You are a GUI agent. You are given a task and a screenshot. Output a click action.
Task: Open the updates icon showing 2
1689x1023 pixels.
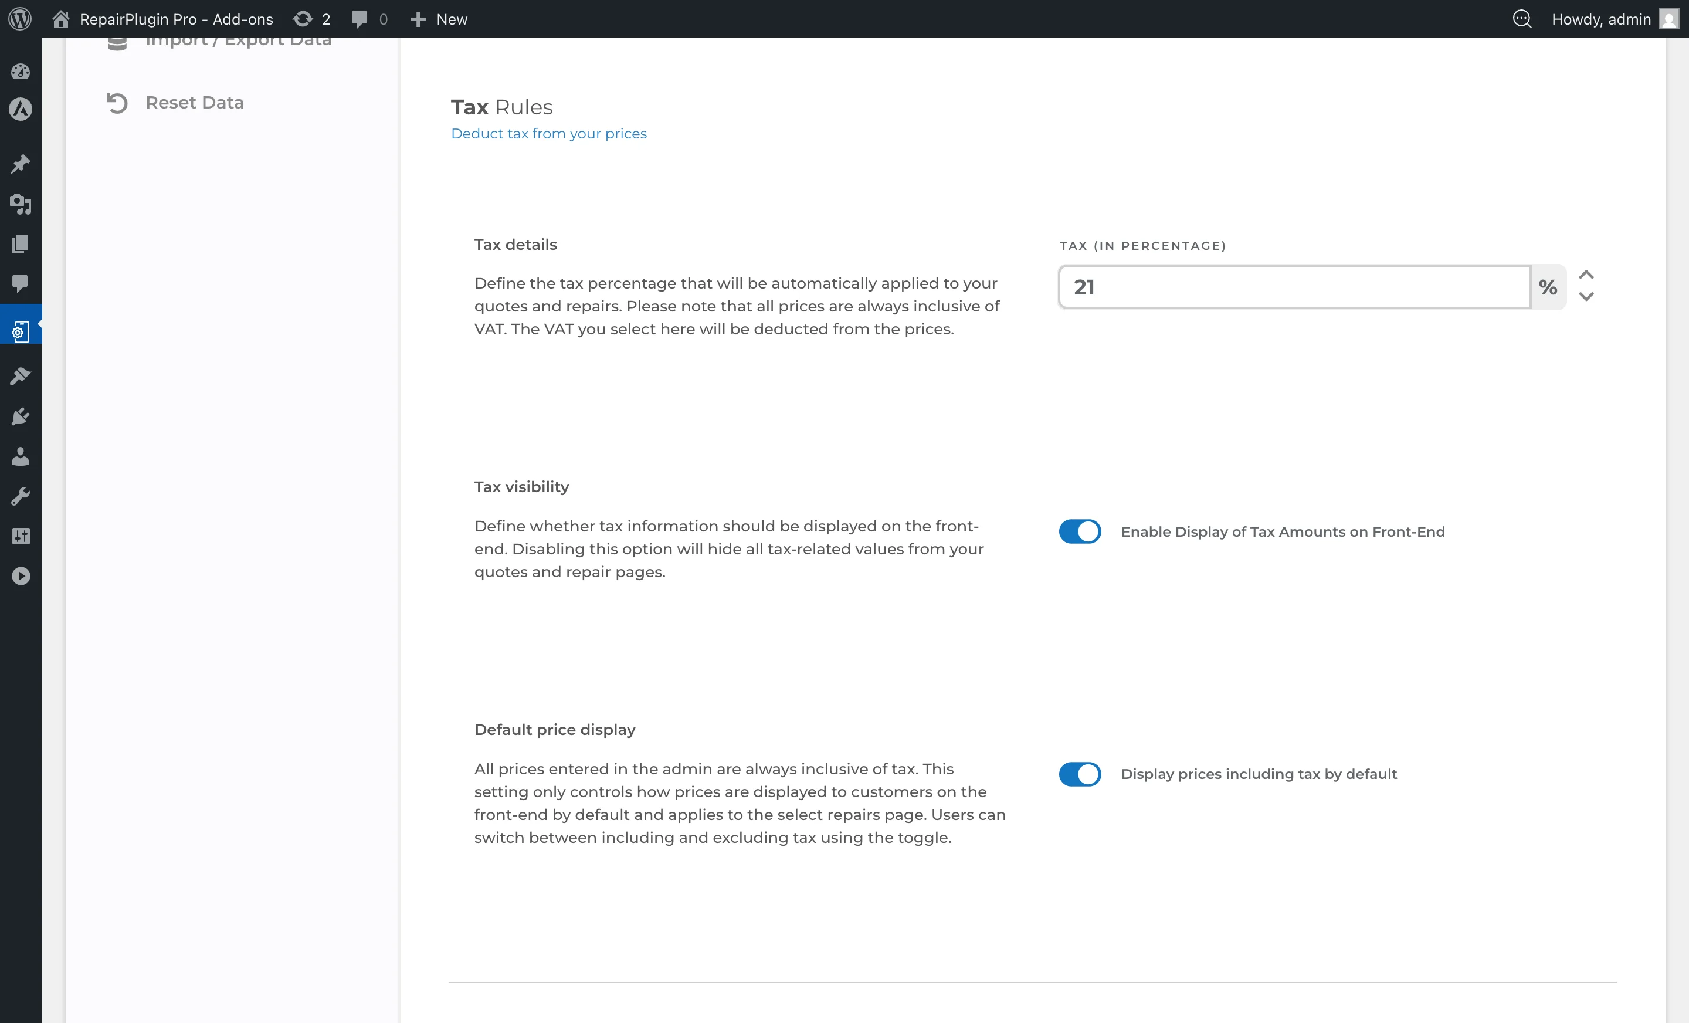click(302, 19)
